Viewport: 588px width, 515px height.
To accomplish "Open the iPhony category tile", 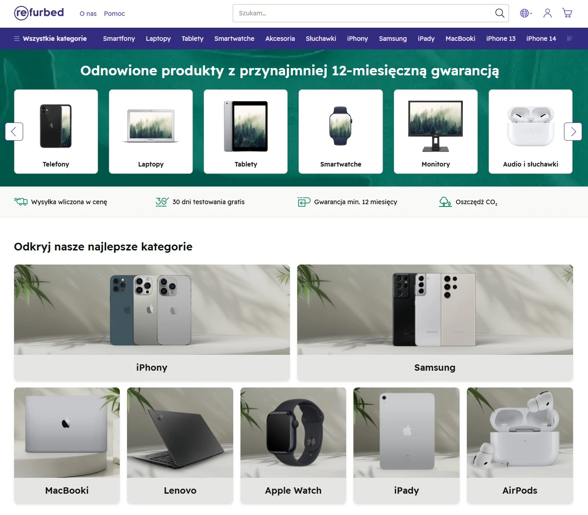I will [x=152, y=323].
